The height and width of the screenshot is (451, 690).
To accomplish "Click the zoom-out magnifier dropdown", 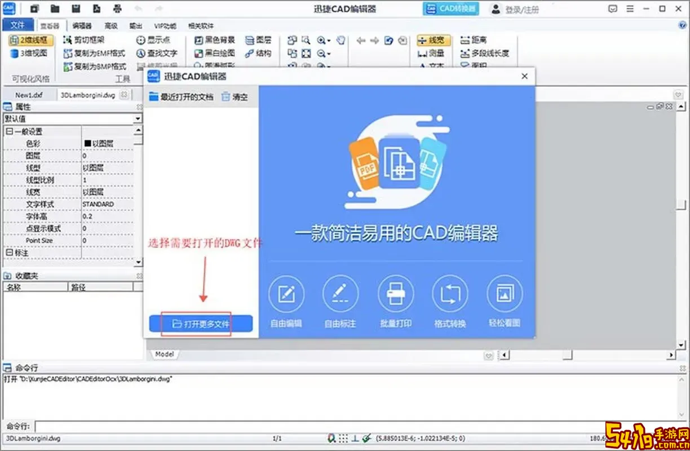I will pos(324,54).
